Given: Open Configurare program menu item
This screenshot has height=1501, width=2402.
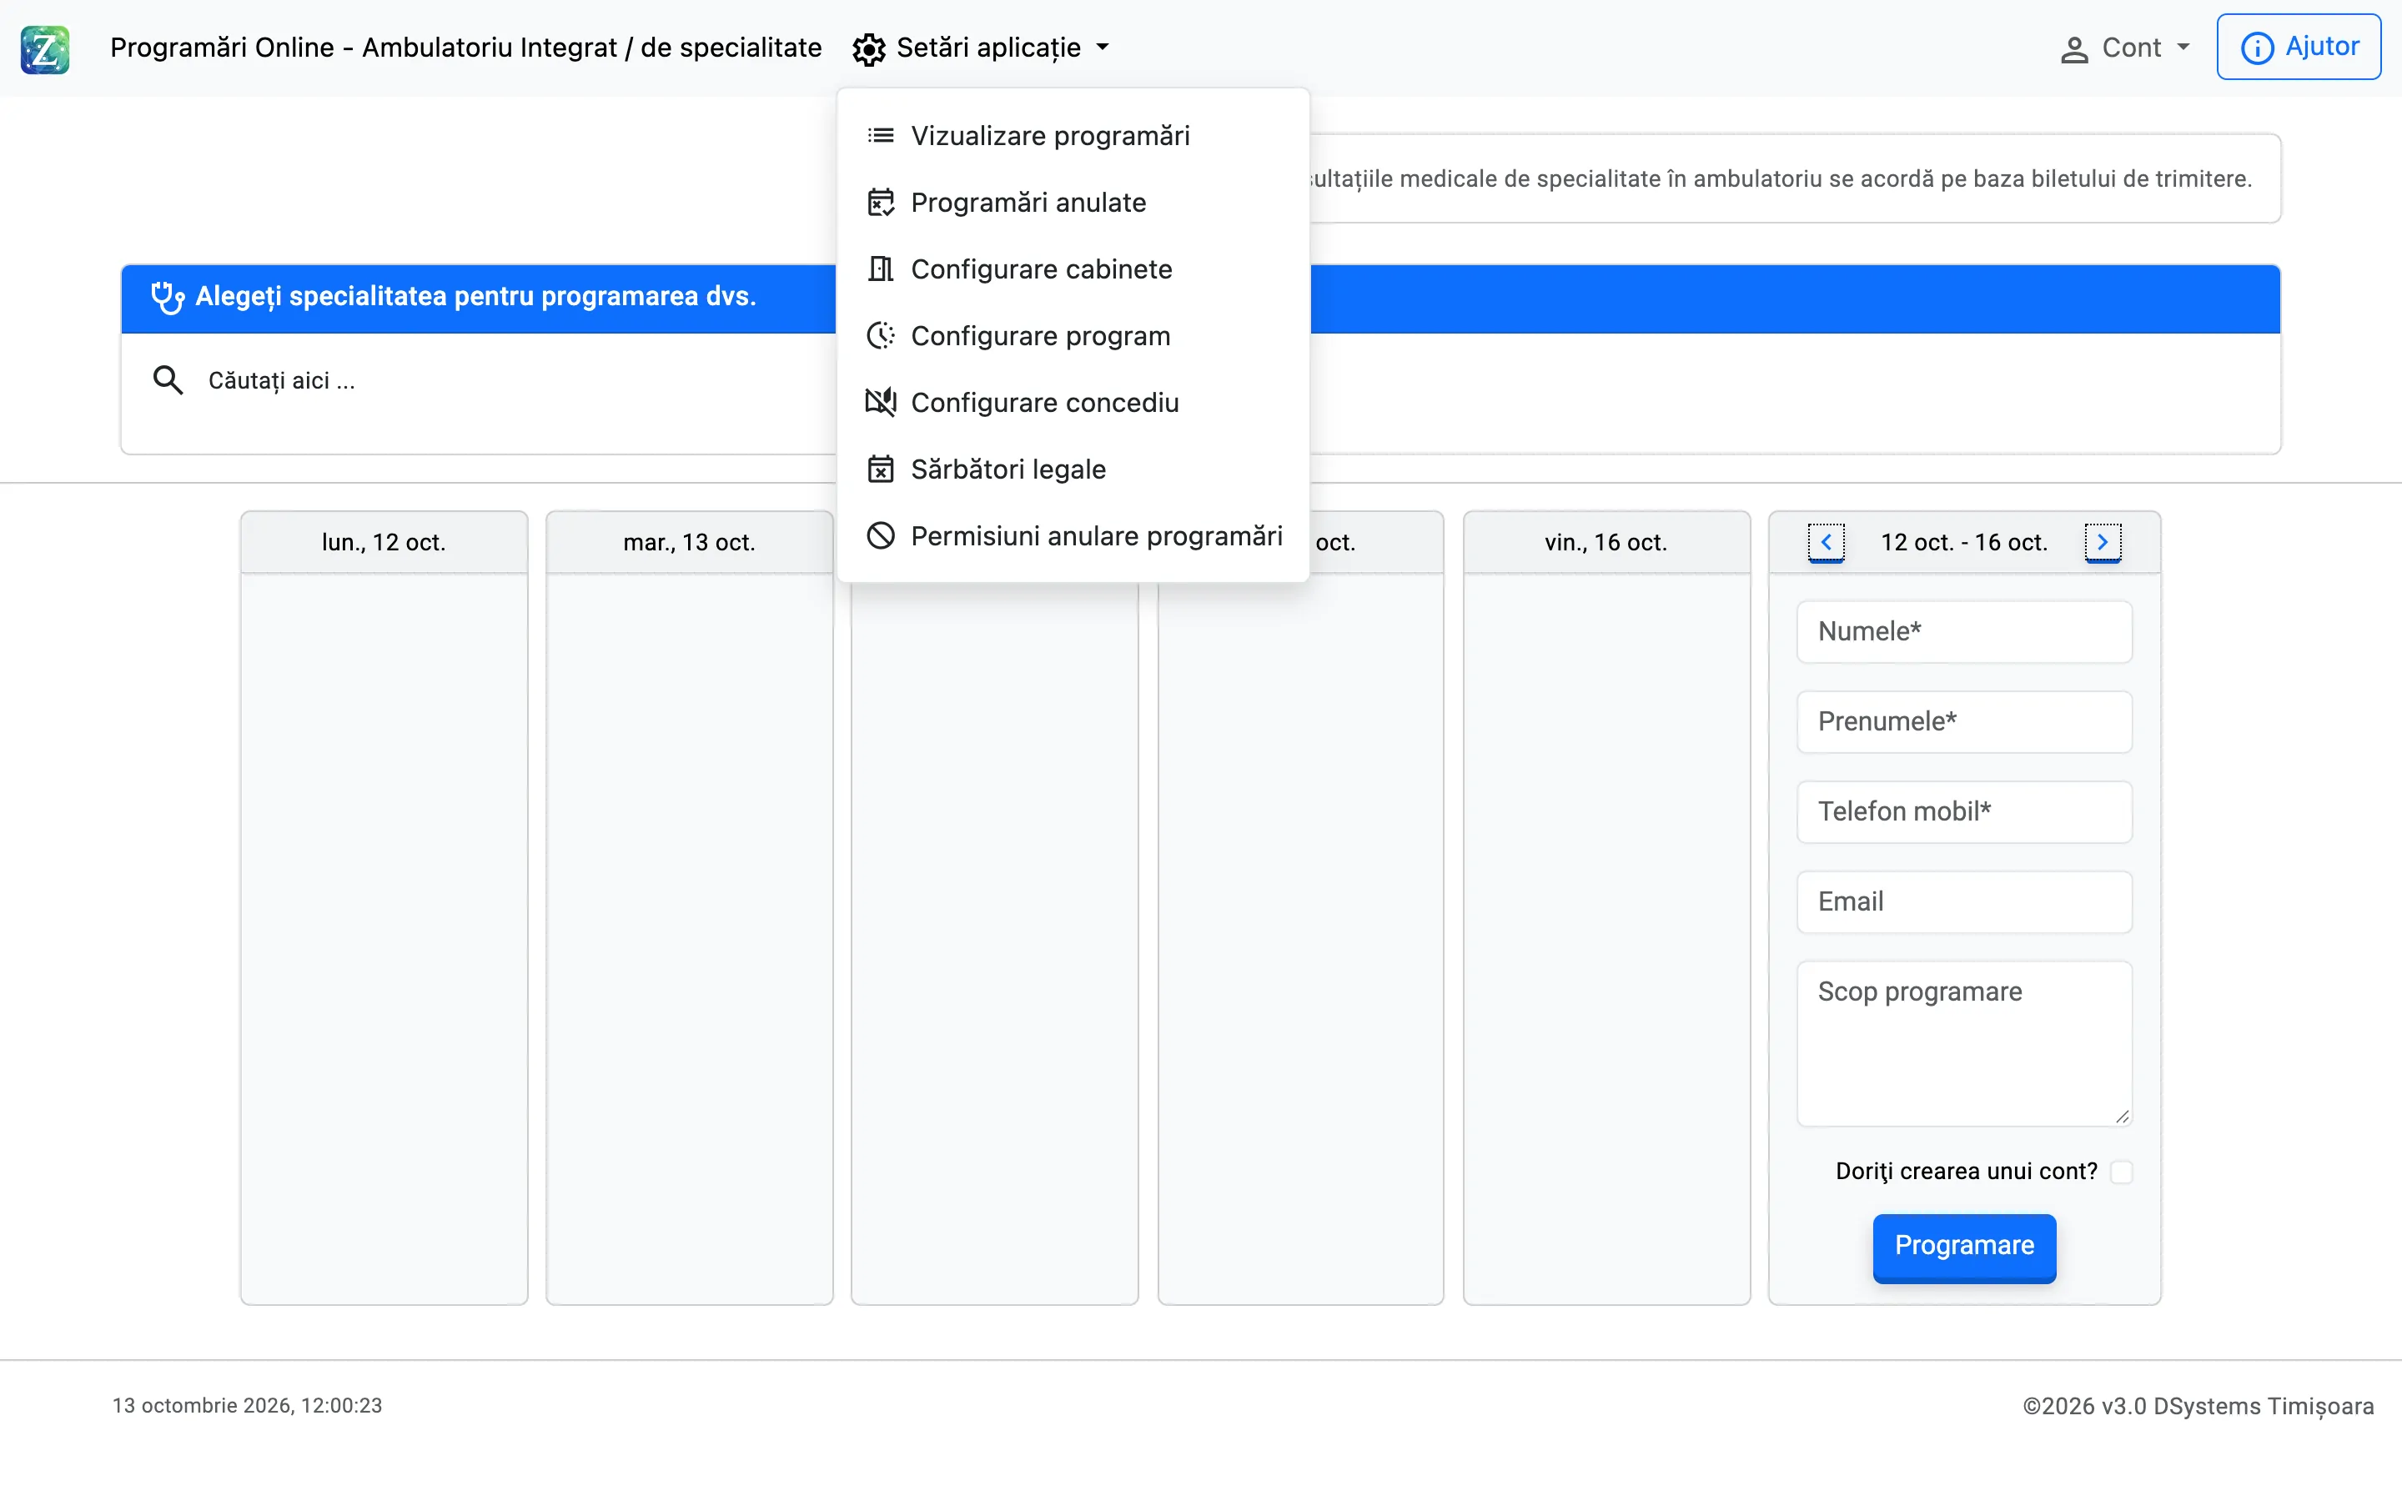Looking at the screenshot, I should pyautogui.click(x=1073, y=335).
